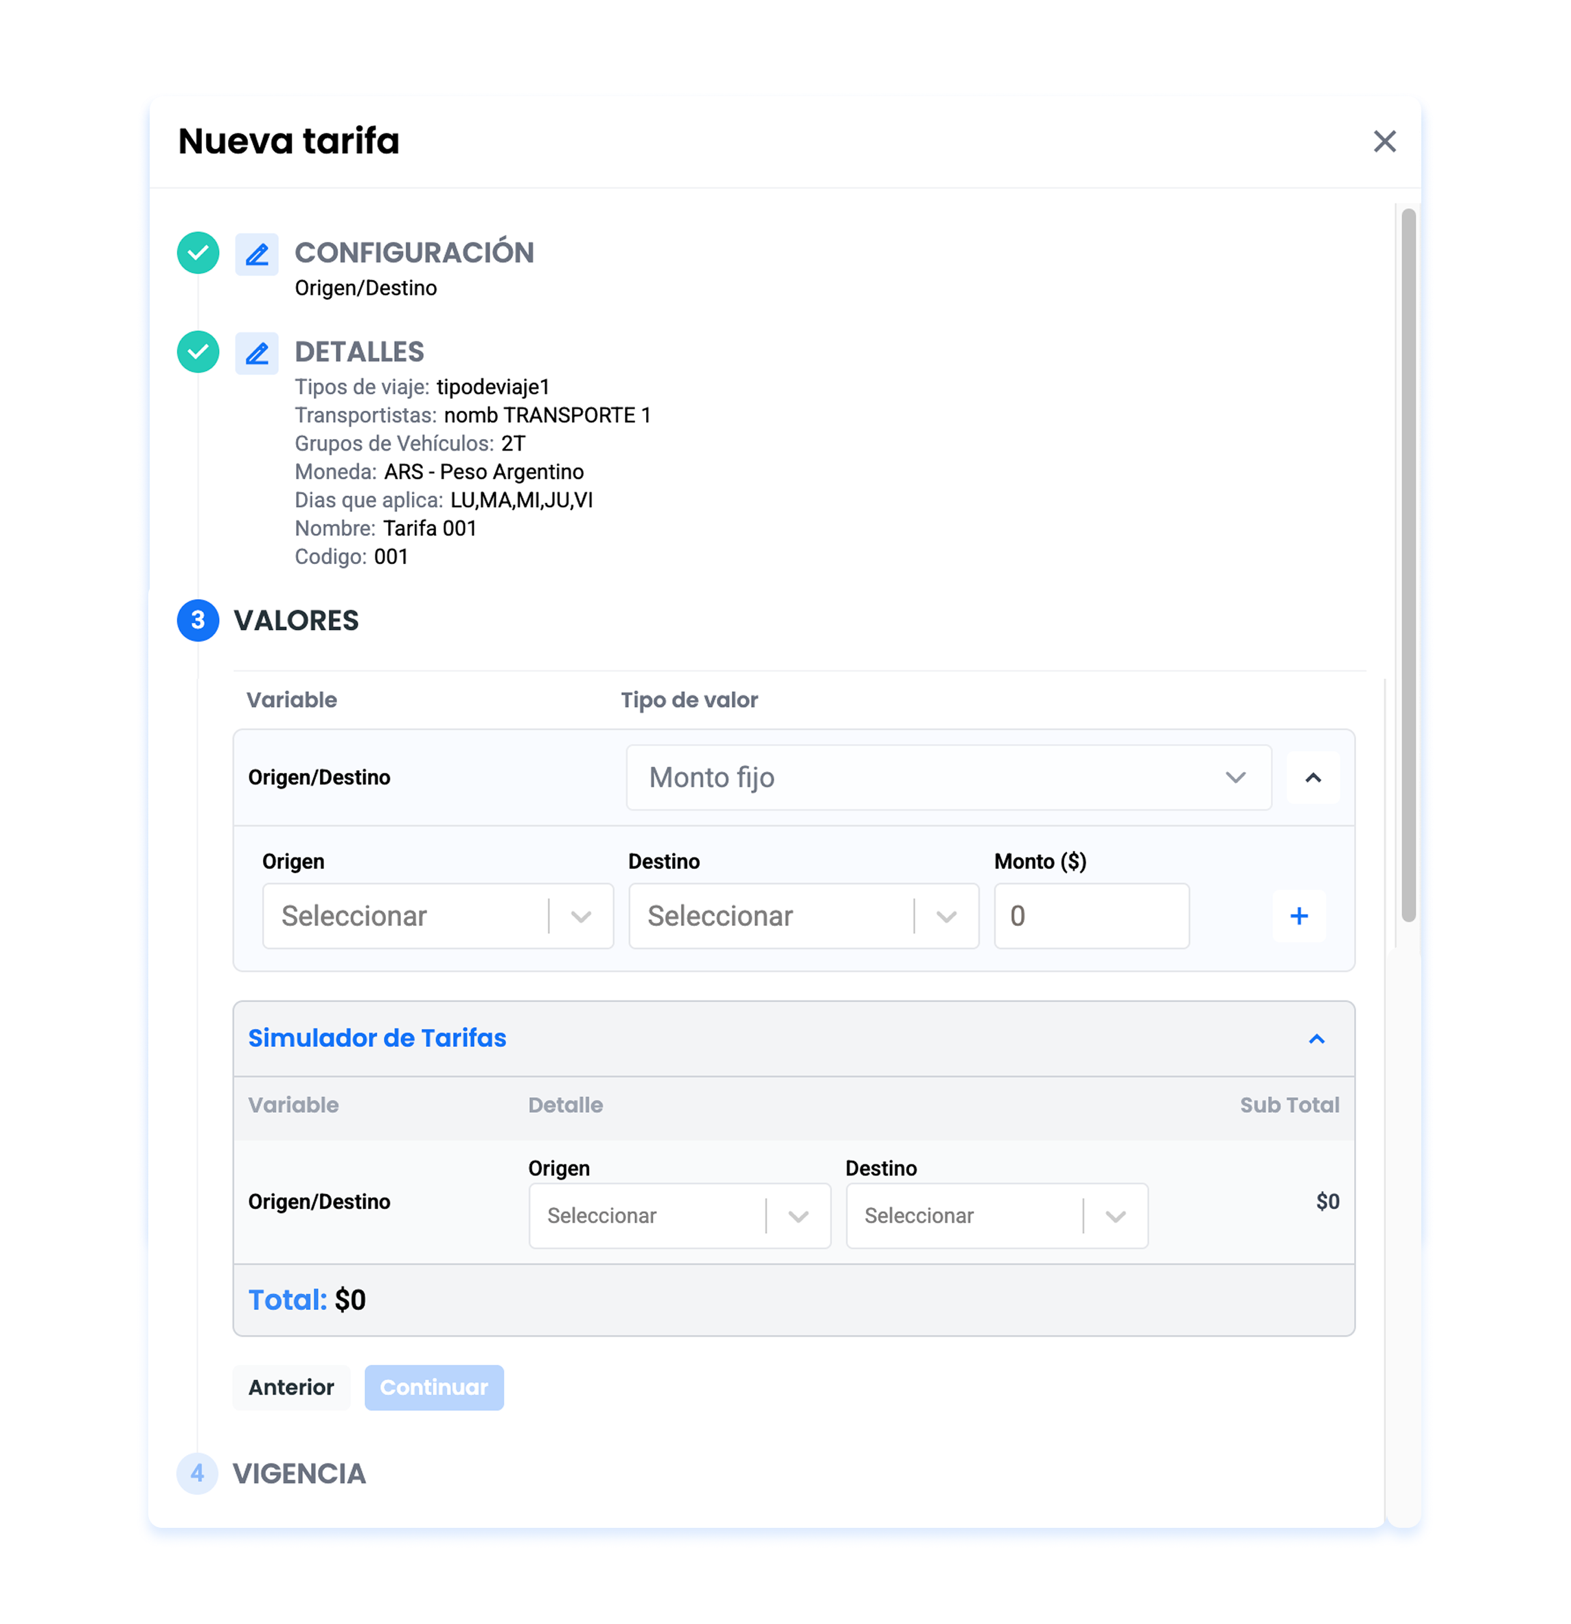Click the 'tipodeviaje1' trip type value
Image resolution: width=1571 pixels, height=1624 pixels.
tap(493, 387)
